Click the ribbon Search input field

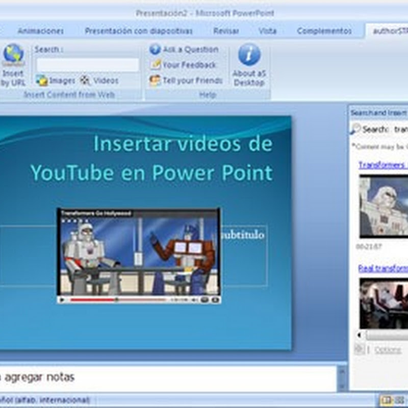click(x=88, y=65)
